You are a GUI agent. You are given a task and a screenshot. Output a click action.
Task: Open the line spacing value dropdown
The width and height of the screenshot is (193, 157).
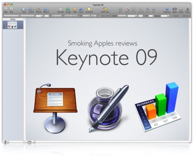tap(86, 16)
